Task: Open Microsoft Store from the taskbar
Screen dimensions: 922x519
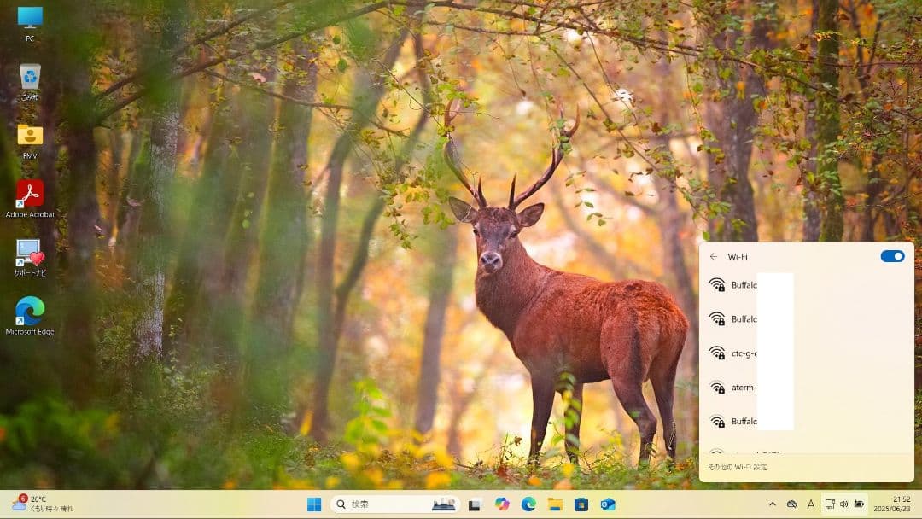Action: pos(581,504)
